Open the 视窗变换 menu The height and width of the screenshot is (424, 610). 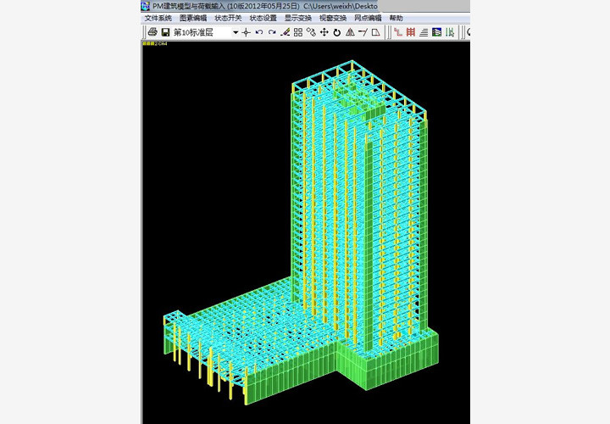(x=333, y=18)
